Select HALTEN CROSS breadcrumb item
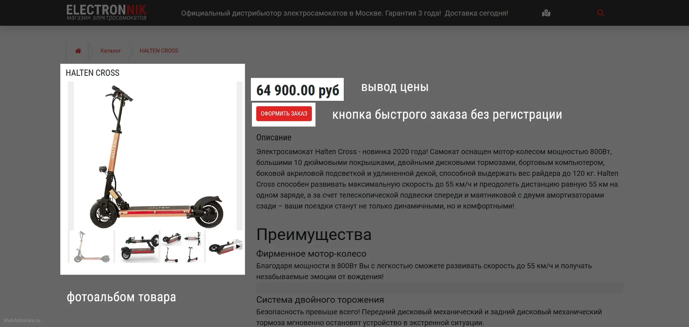Viewport: 689px width, 327px height. (159, 51)
